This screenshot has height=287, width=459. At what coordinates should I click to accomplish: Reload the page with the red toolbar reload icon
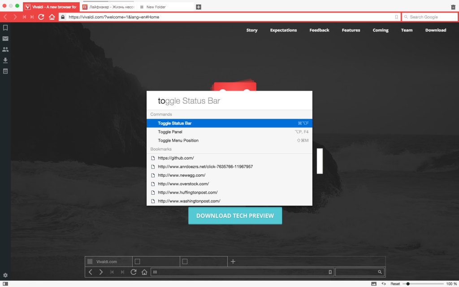(x=41, y=17)
